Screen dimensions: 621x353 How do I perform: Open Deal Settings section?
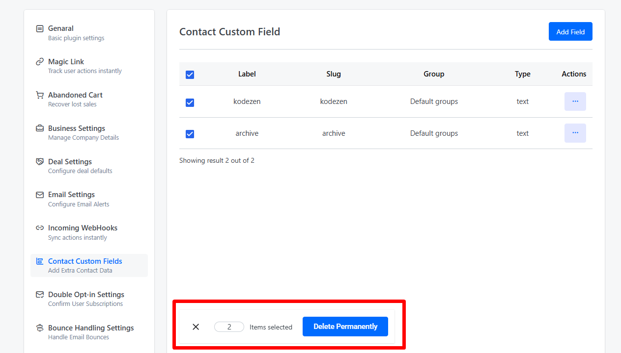pos(89,166)
